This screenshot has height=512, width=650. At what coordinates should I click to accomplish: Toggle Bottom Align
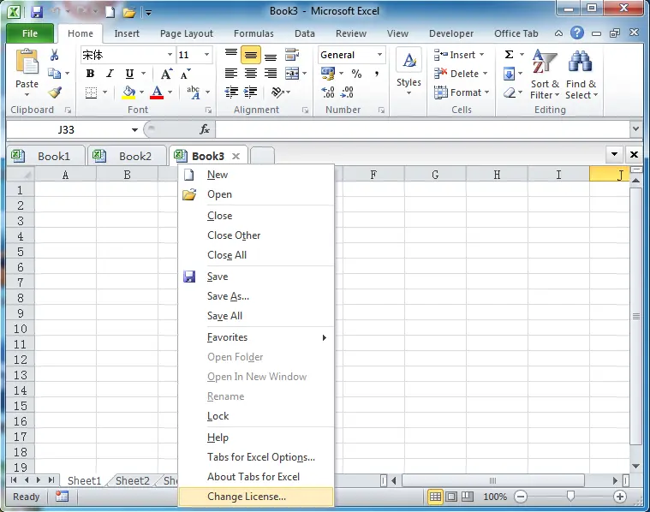[271, 56]
